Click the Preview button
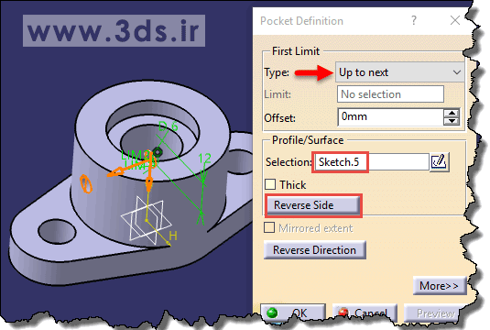Image resolution: width=490 pixels, height=330 pixels. click(434, 313)
